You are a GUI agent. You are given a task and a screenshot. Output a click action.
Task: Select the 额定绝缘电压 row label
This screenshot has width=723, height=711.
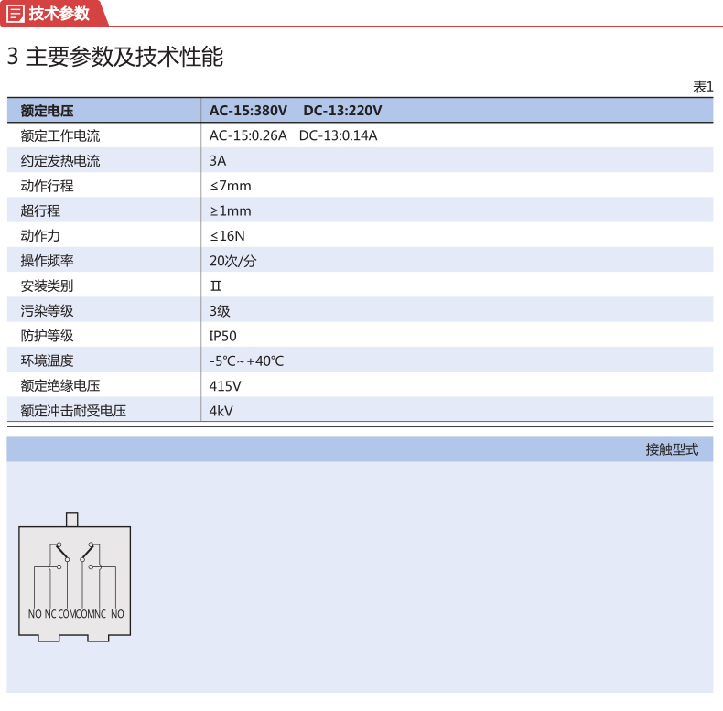point(60,385)
